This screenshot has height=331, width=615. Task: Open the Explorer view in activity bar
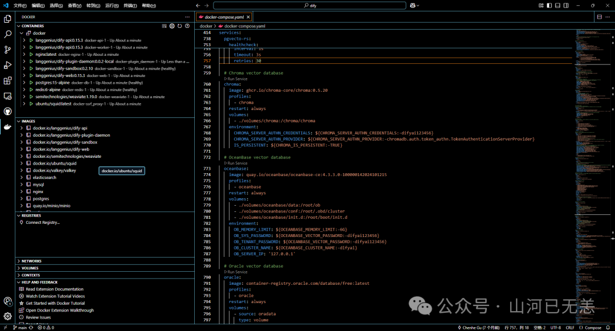pyautogui.click(x=7, y=19)
